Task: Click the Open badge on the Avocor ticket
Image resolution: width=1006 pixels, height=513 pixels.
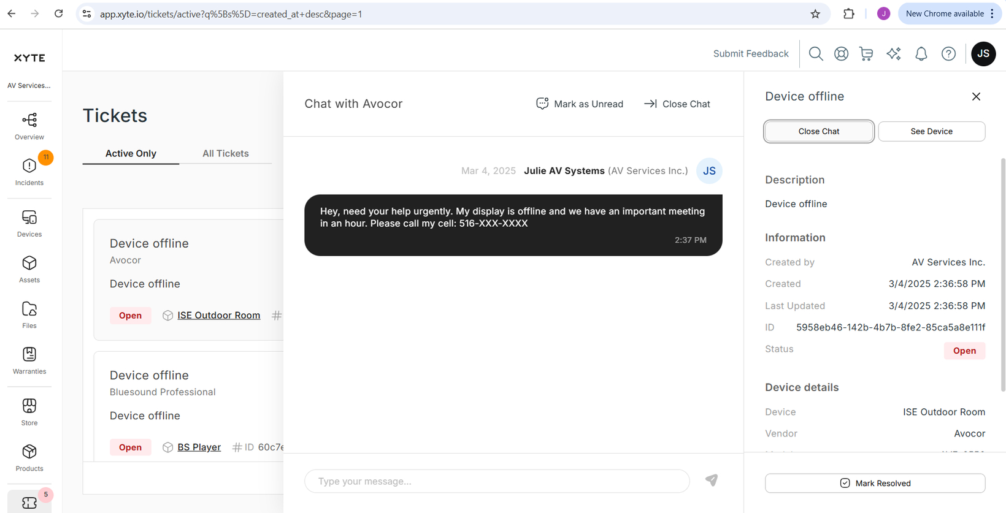Action: tap(130, 315)
